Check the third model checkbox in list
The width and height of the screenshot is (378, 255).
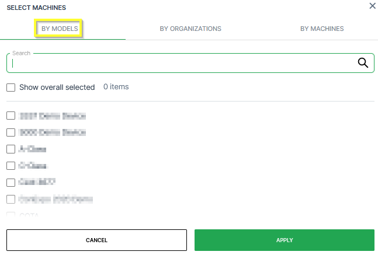point(11,149)
